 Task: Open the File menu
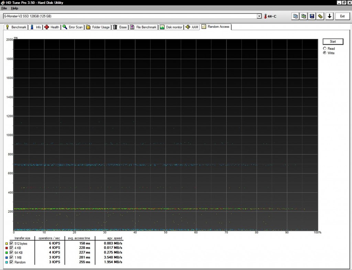[4, 8]
